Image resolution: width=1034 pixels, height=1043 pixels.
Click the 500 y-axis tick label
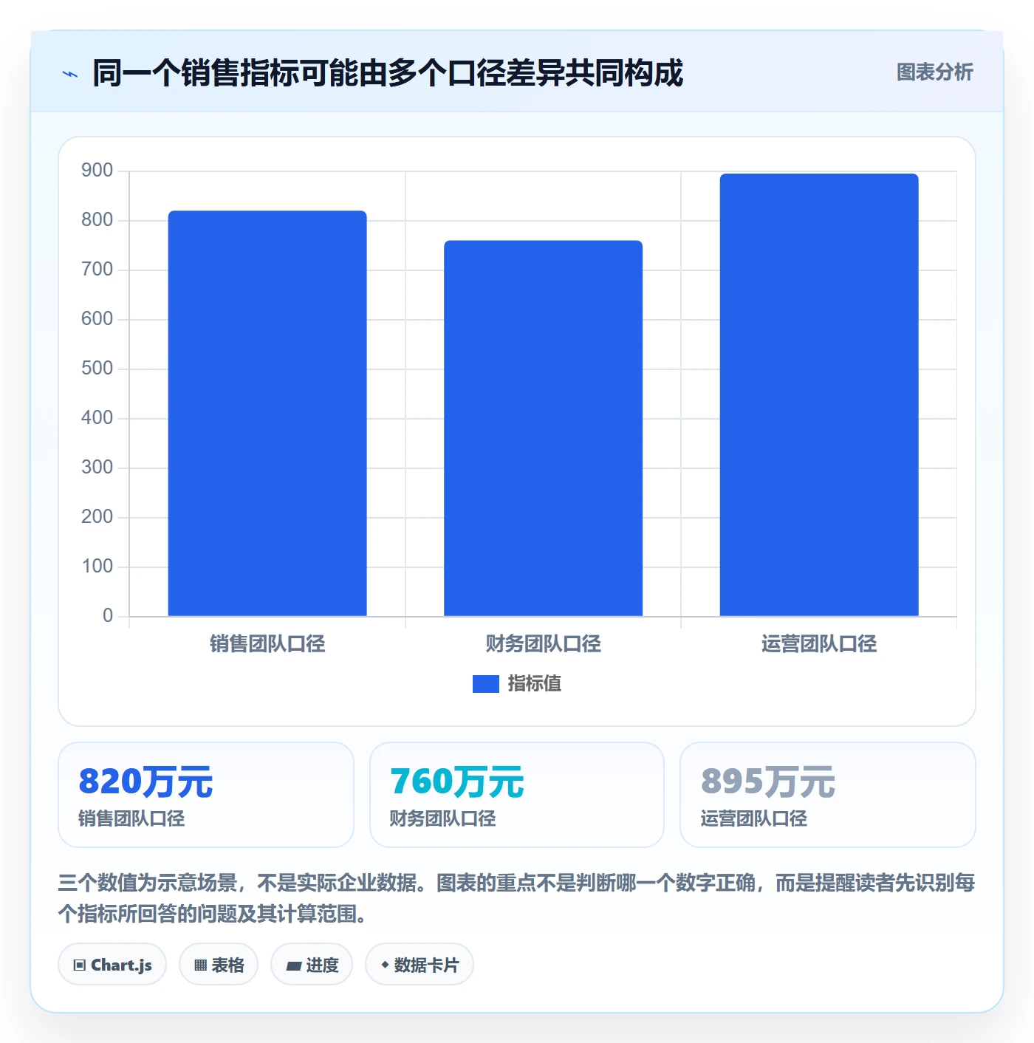coord(97,369)
